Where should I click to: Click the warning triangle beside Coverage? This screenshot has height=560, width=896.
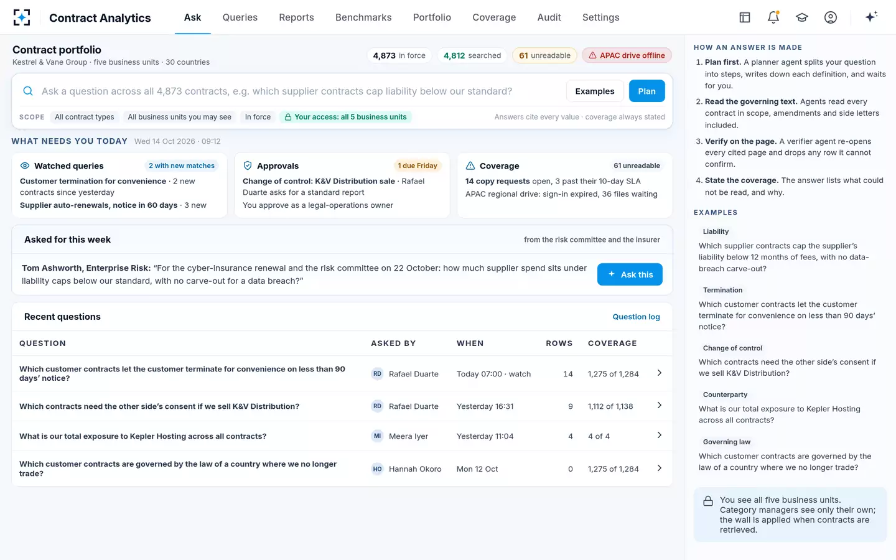click(470, 166)
